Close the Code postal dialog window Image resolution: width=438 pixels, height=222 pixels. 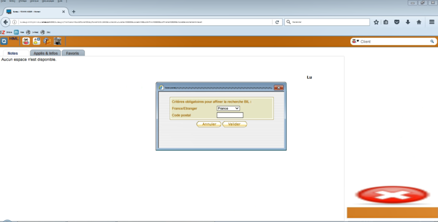[x=279, y=87]
